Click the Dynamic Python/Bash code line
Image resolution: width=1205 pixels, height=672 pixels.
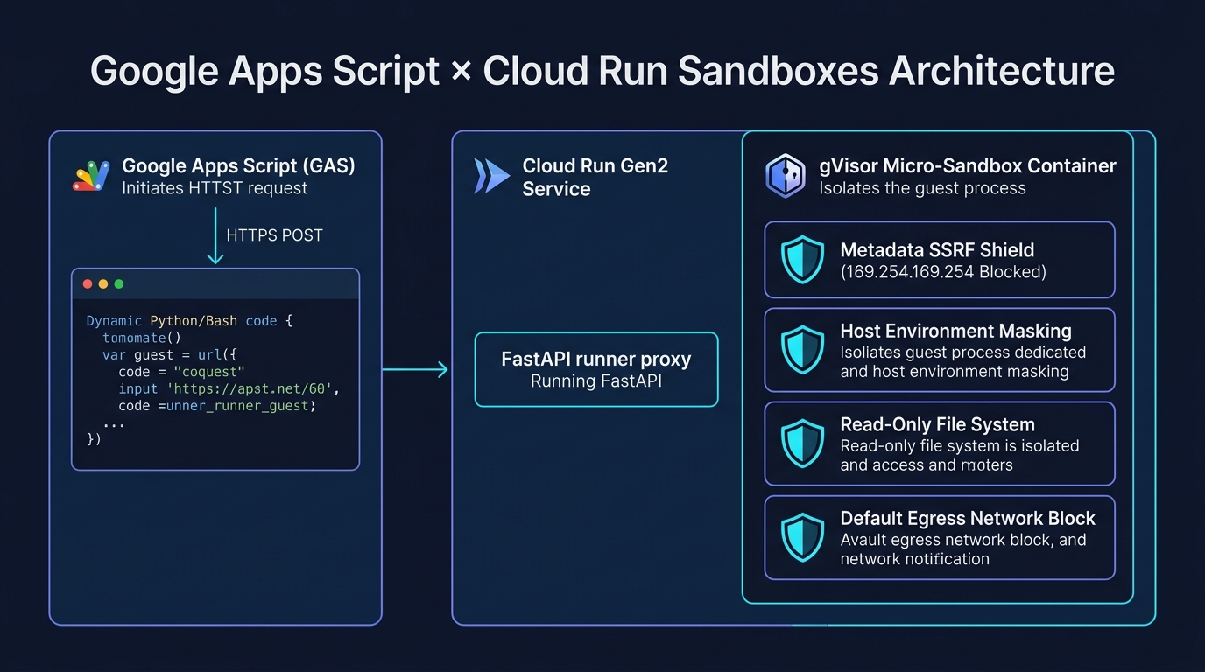(189, 321)
